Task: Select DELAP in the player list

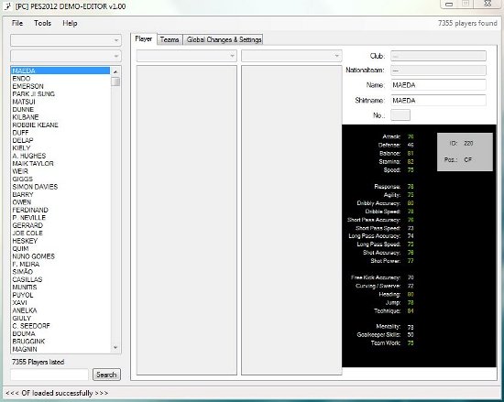Action: pos(60,140)
